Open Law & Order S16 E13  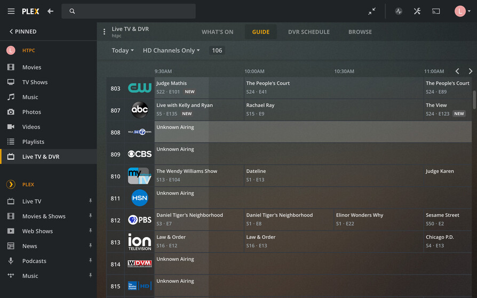pyautogui.click(x=333, y=241)
